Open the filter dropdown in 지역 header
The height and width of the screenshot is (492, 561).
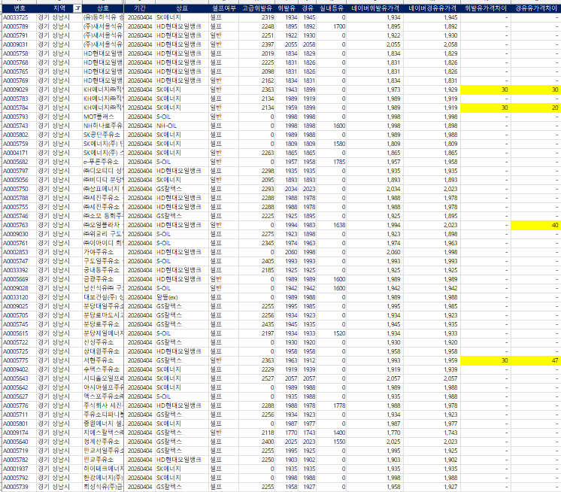click(x=77, y=8)
